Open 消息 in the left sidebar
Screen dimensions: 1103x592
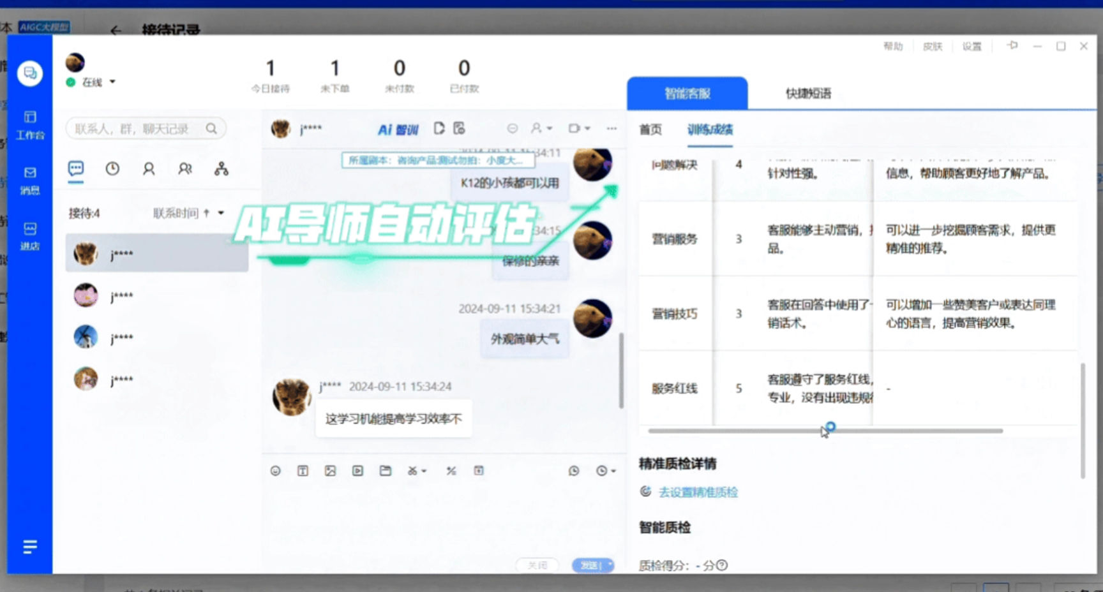(x=30, y=181)
